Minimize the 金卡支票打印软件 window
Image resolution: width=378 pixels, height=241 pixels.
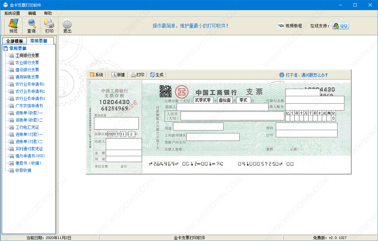(340, 5)
